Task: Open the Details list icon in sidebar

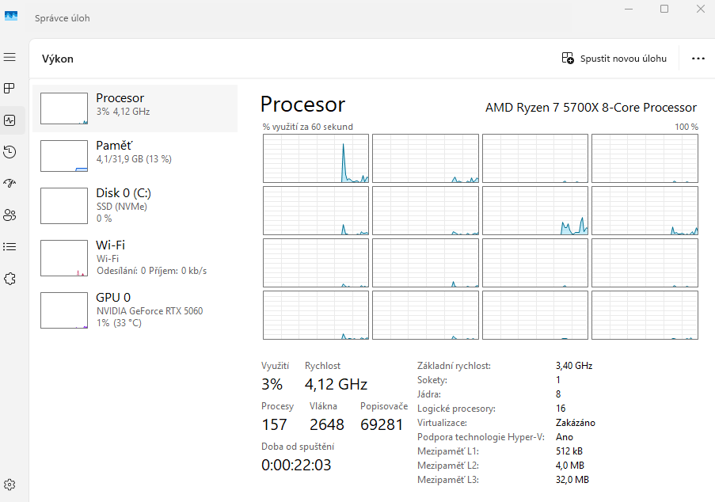Action: (x=10, y=246)
